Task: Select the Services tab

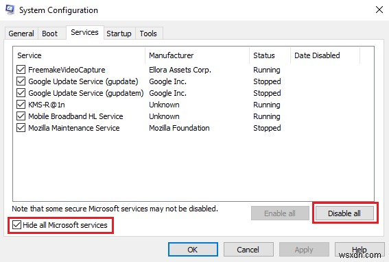Action: pyautogui.click(x=85, y=32)
